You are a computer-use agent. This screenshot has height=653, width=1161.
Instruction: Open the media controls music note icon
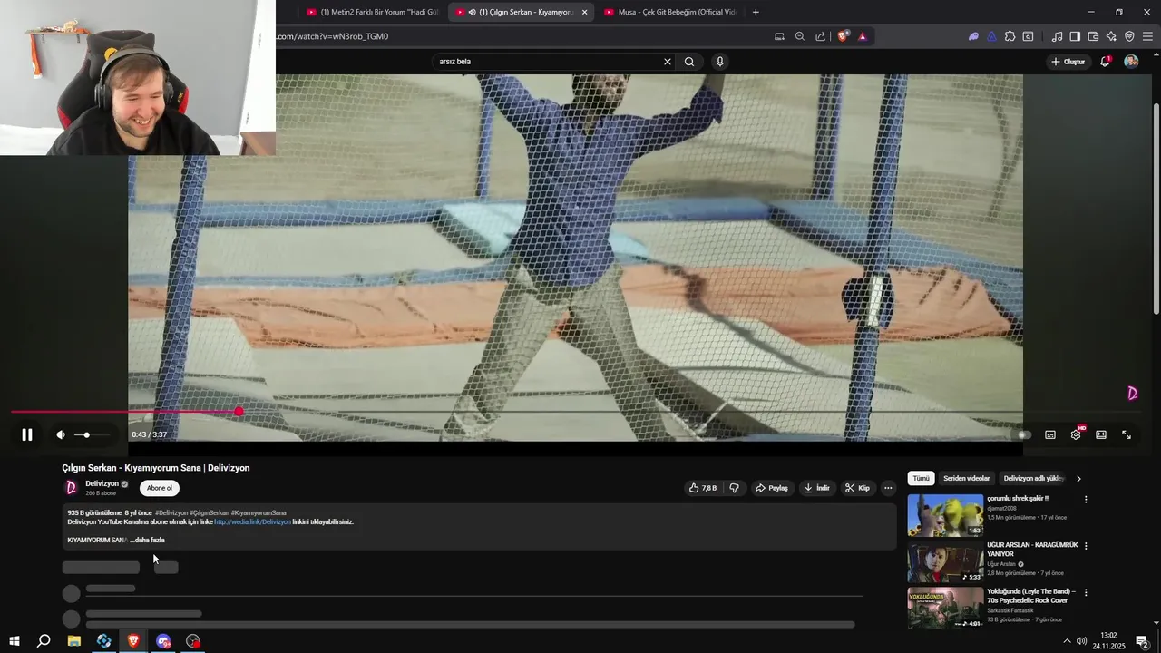tap(1057, 36)
